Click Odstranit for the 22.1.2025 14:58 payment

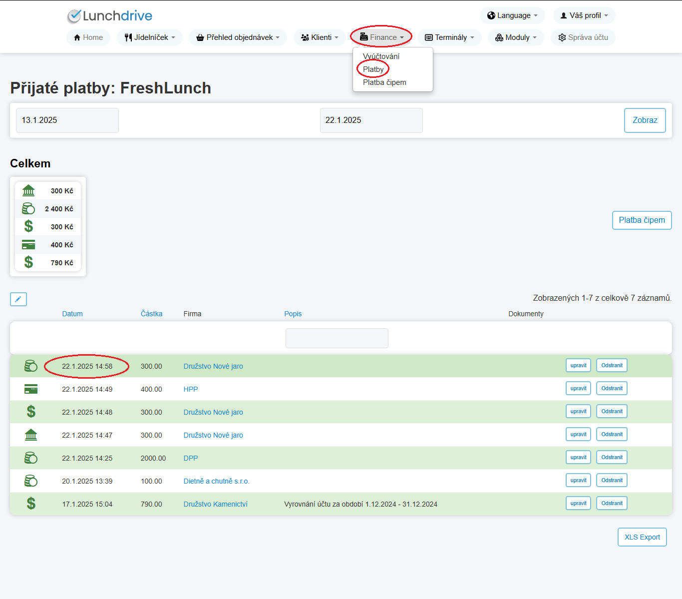pyautogui.click(x=612, y=365)
